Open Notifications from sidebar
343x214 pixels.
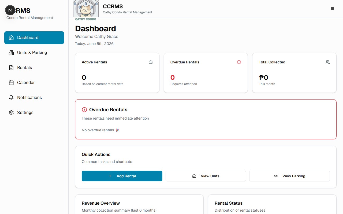pos(34,98)
